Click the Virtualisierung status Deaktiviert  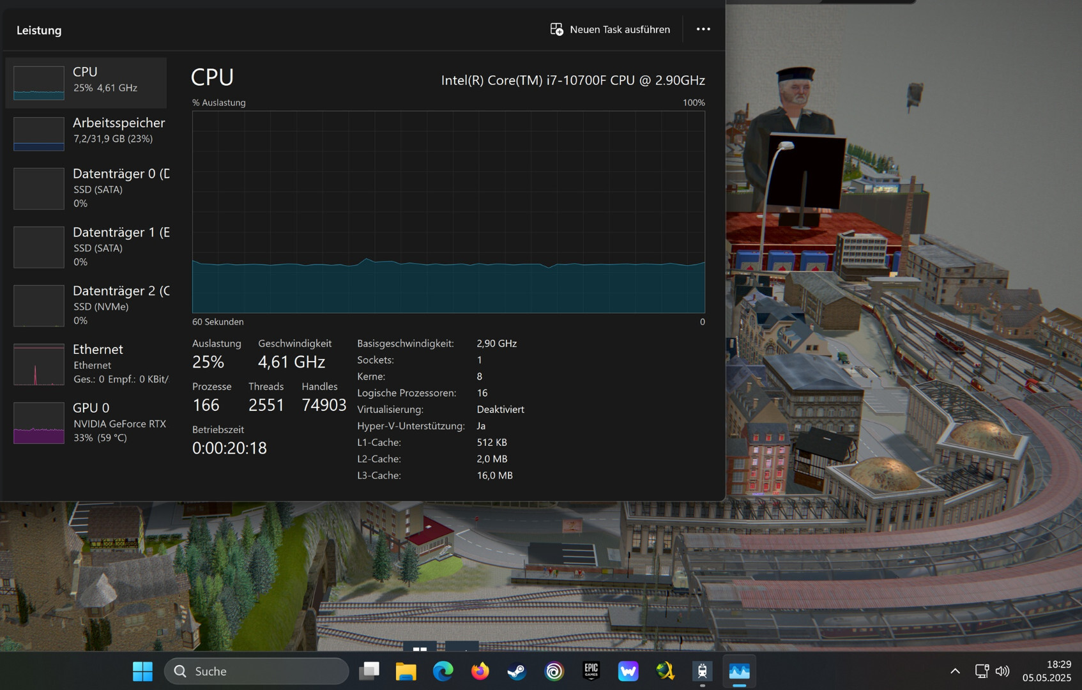(x=500, y=410)
